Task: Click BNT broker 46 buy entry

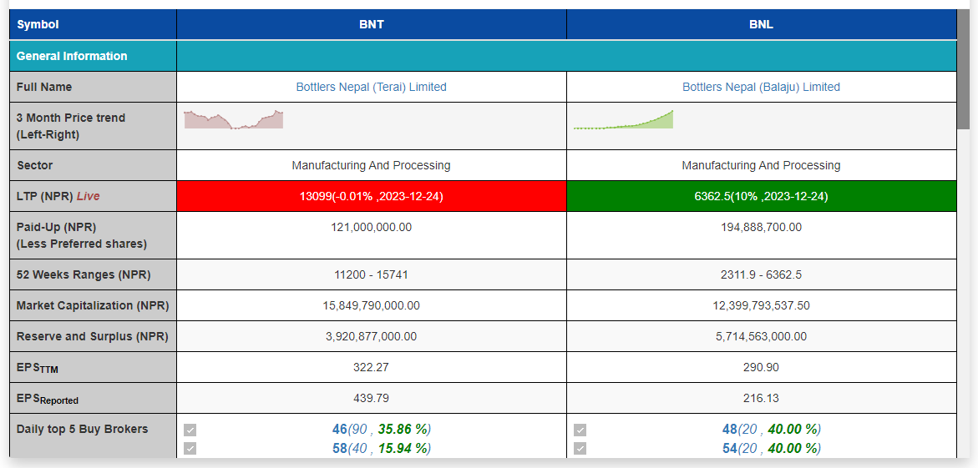Action: [382, 430]
